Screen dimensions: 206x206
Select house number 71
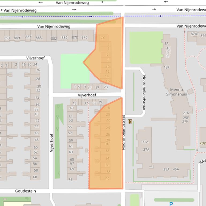click(x=70, y=179)
